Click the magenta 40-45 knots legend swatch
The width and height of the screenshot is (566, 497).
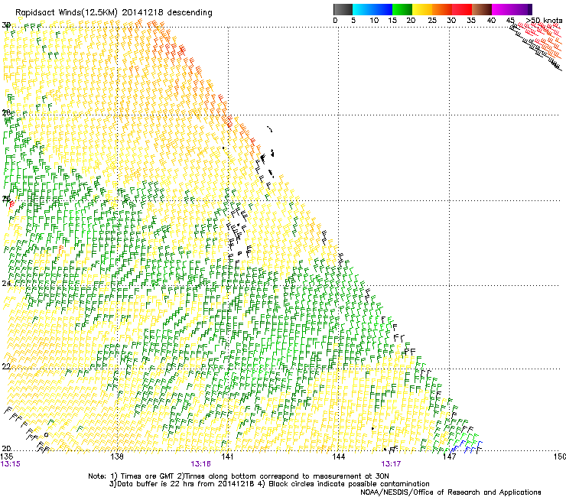[x=502, y=9]
